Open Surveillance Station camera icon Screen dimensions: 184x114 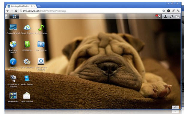13,78
